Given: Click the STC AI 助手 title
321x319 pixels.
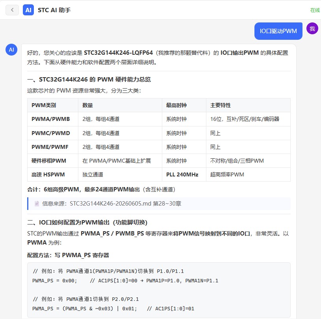Looking at the screenshot, I should click(x=54, y=10).
